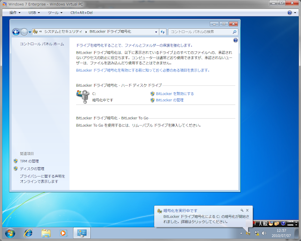Click the 暗号化を実行中です balloon message

tap(203, 216)
